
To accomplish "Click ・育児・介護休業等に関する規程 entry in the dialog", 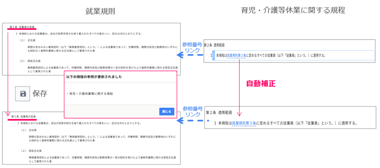I will (90, 93).
